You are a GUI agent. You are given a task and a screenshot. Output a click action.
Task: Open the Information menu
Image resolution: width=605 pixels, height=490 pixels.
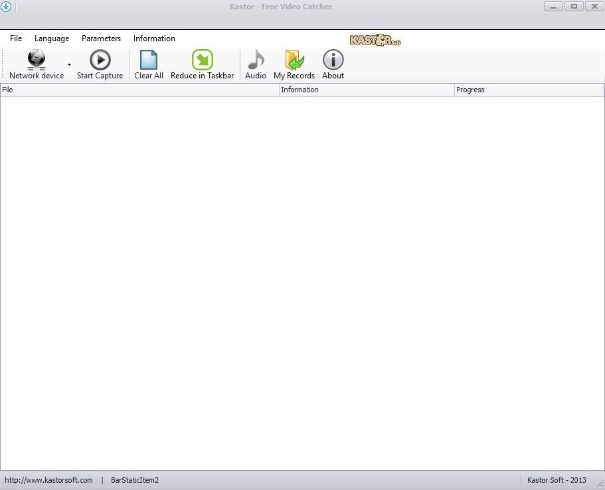(x=154, y=39)
